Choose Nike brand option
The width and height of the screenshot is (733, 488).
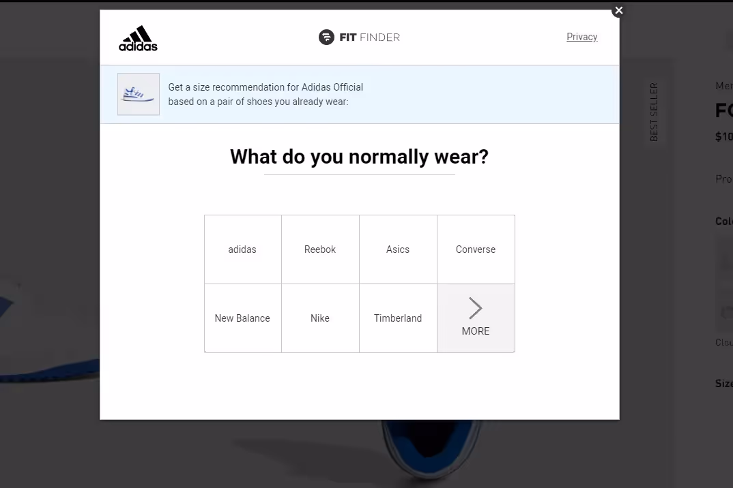click(320, 318)
